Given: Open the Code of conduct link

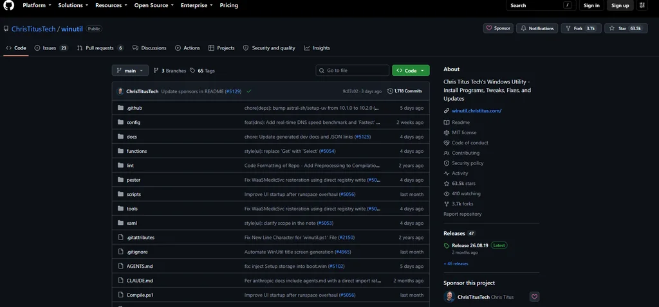Looking at the screenshot, I should point(470,143).
